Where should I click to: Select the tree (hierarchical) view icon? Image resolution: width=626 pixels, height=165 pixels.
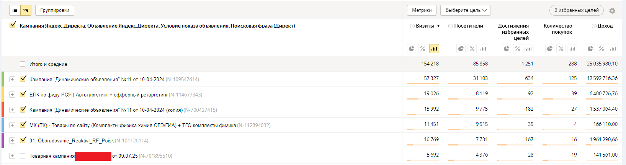[x=26, y=10]
